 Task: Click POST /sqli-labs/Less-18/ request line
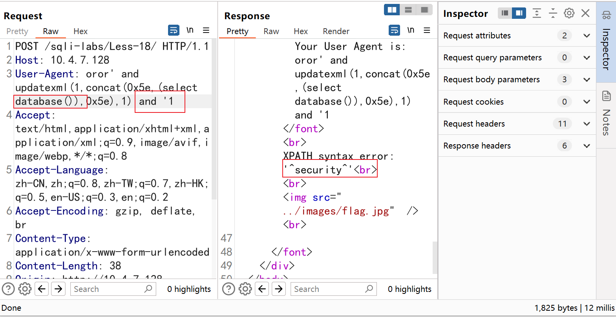112,46
